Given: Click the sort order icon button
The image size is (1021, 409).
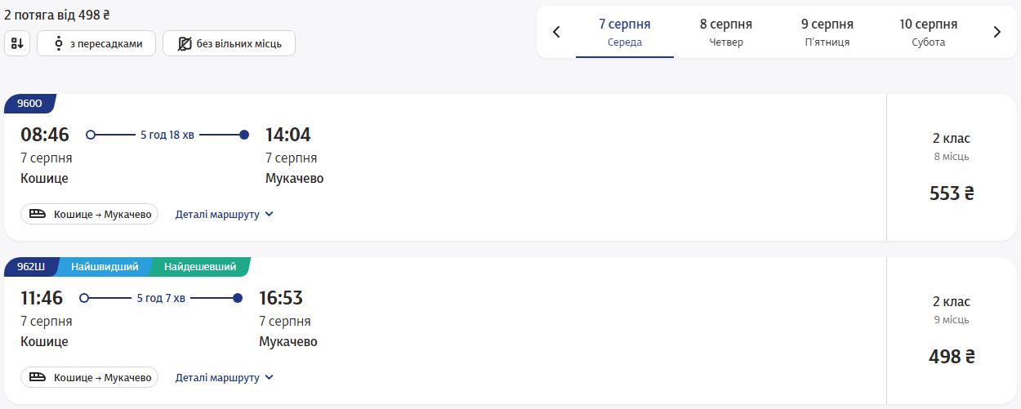Looking at the screenshot, I should [x=17, y=43].
